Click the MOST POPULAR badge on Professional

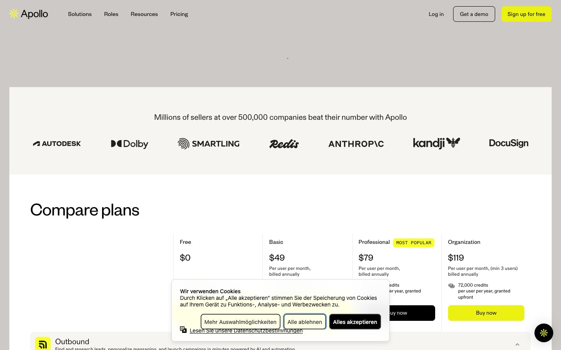point(413,243)
